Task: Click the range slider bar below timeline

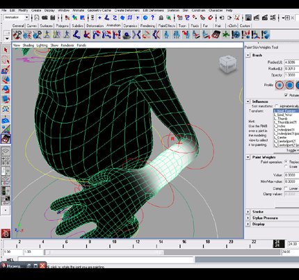Action: 104,252
